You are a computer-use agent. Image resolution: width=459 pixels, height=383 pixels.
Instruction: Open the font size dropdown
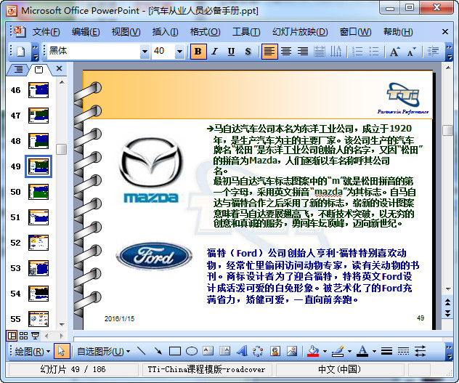[x=179, y=52]
